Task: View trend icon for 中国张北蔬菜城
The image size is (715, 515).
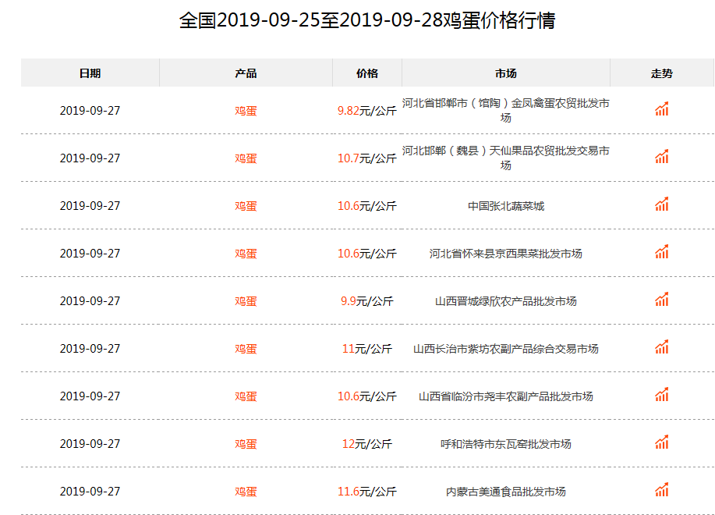Action: pyautogui.click(x=662, y=204)
